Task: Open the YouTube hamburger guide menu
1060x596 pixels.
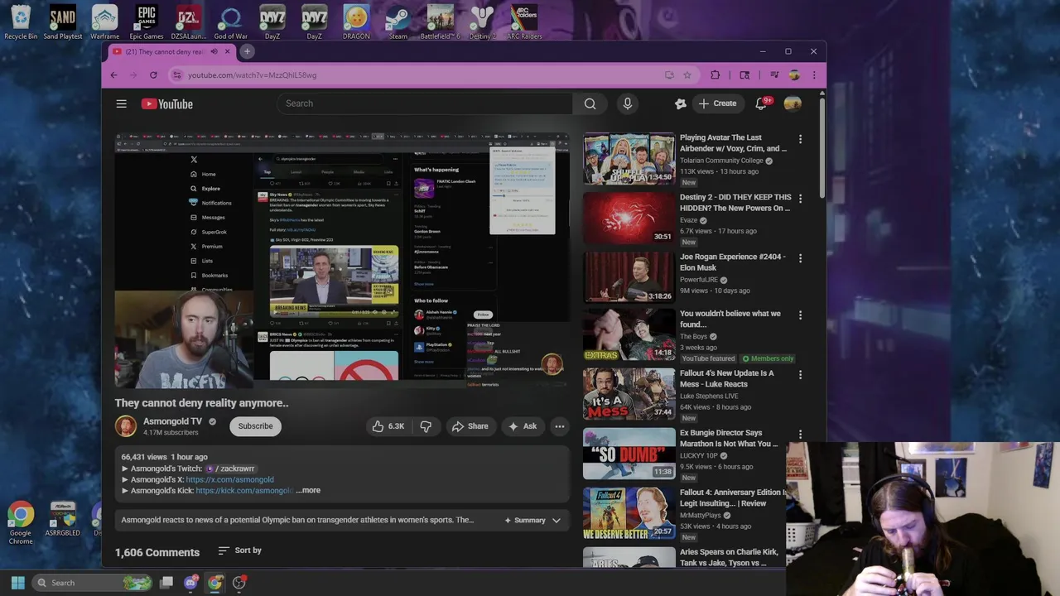Action: [121, 103]
